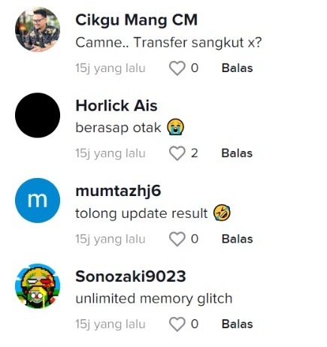This screenshot has width=327, height=347.
Task: Click the '15j yang lalu' timestamp under mumtazhj6
Action: [x=111, y=239]
